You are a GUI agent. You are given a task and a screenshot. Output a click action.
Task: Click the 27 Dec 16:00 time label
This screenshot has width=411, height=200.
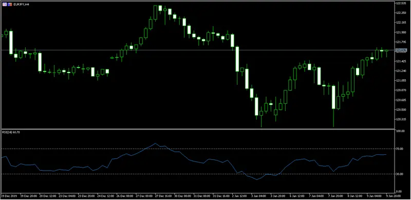[x=163, y=196]
